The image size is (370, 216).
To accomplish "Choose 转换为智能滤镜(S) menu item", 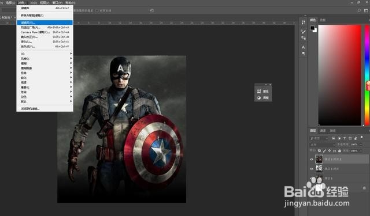I will pos(45,16).
